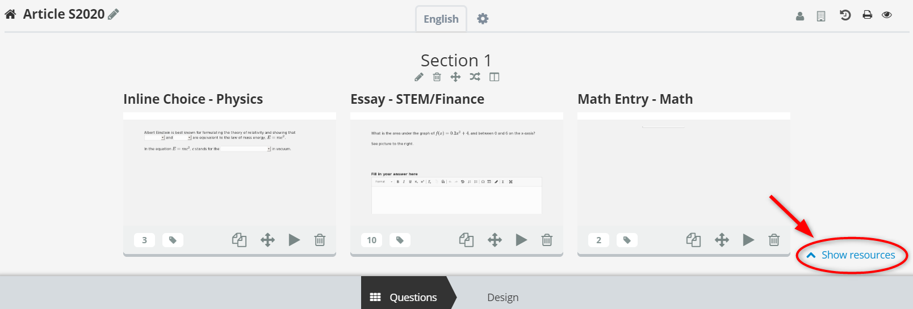Screen dimensions: 913x309
Task: Select the English language tab
Action: tap(441, 19)
